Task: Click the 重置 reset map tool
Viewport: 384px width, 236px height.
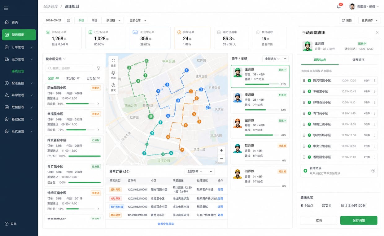Action: tap(113, 62)
